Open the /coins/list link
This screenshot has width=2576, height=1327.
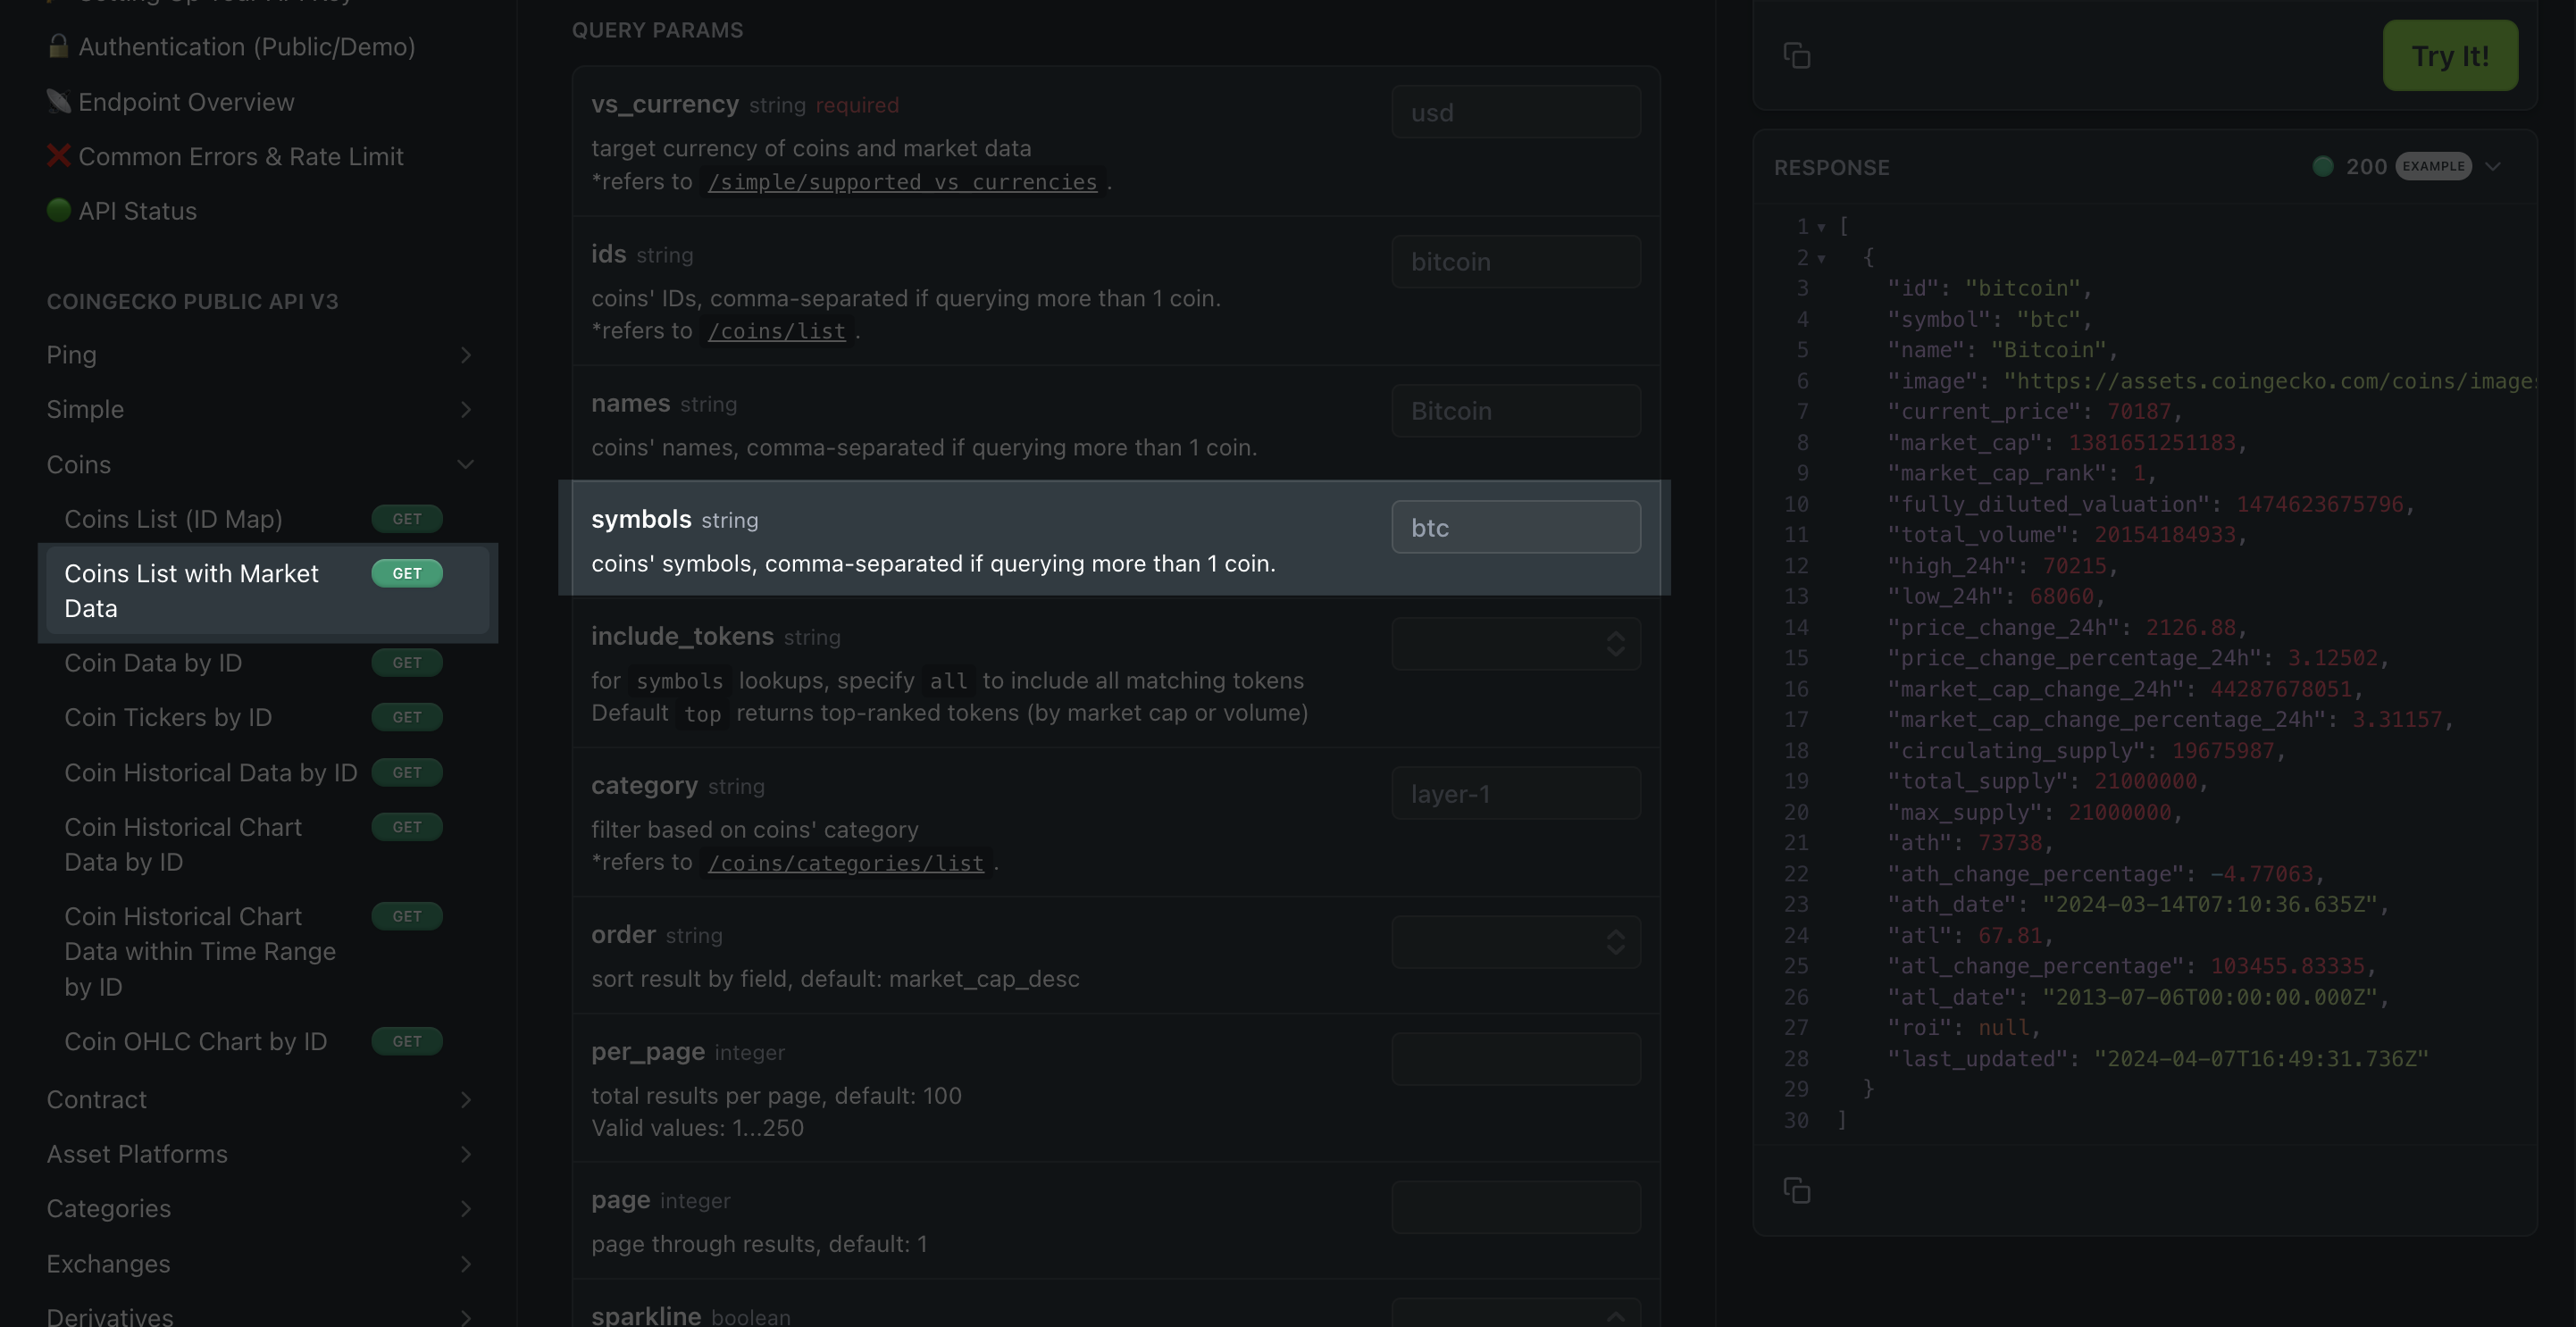(x=777, y=331)
